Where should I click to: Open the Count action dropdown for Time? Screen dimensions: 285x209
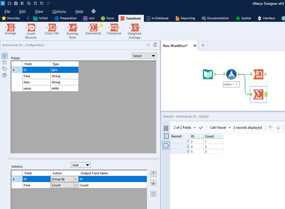coord(76,185)
